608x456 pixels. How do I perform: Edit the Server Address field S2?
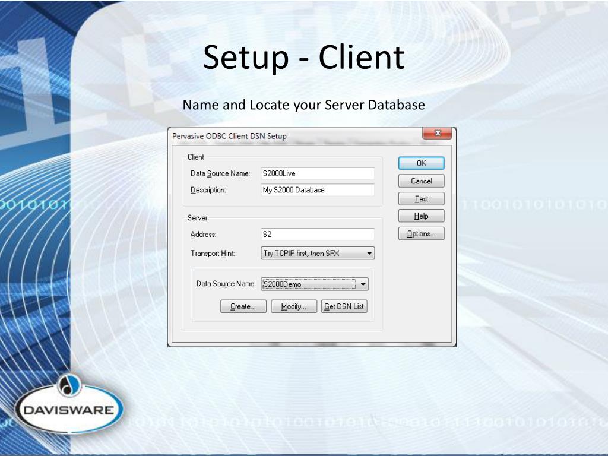point(318,234)
